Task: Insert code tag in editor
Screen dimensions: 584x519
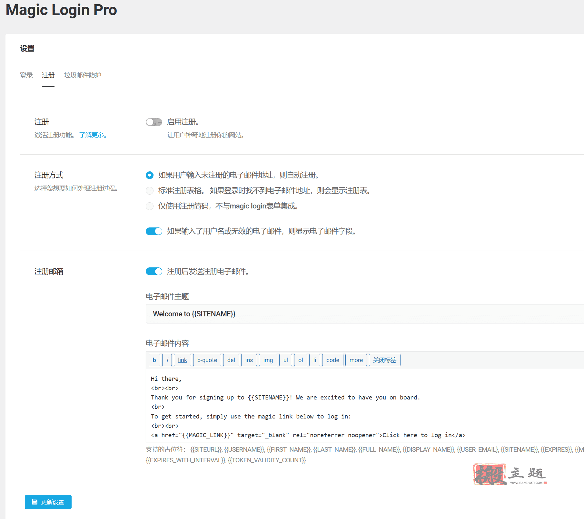Action: point(333,360)
